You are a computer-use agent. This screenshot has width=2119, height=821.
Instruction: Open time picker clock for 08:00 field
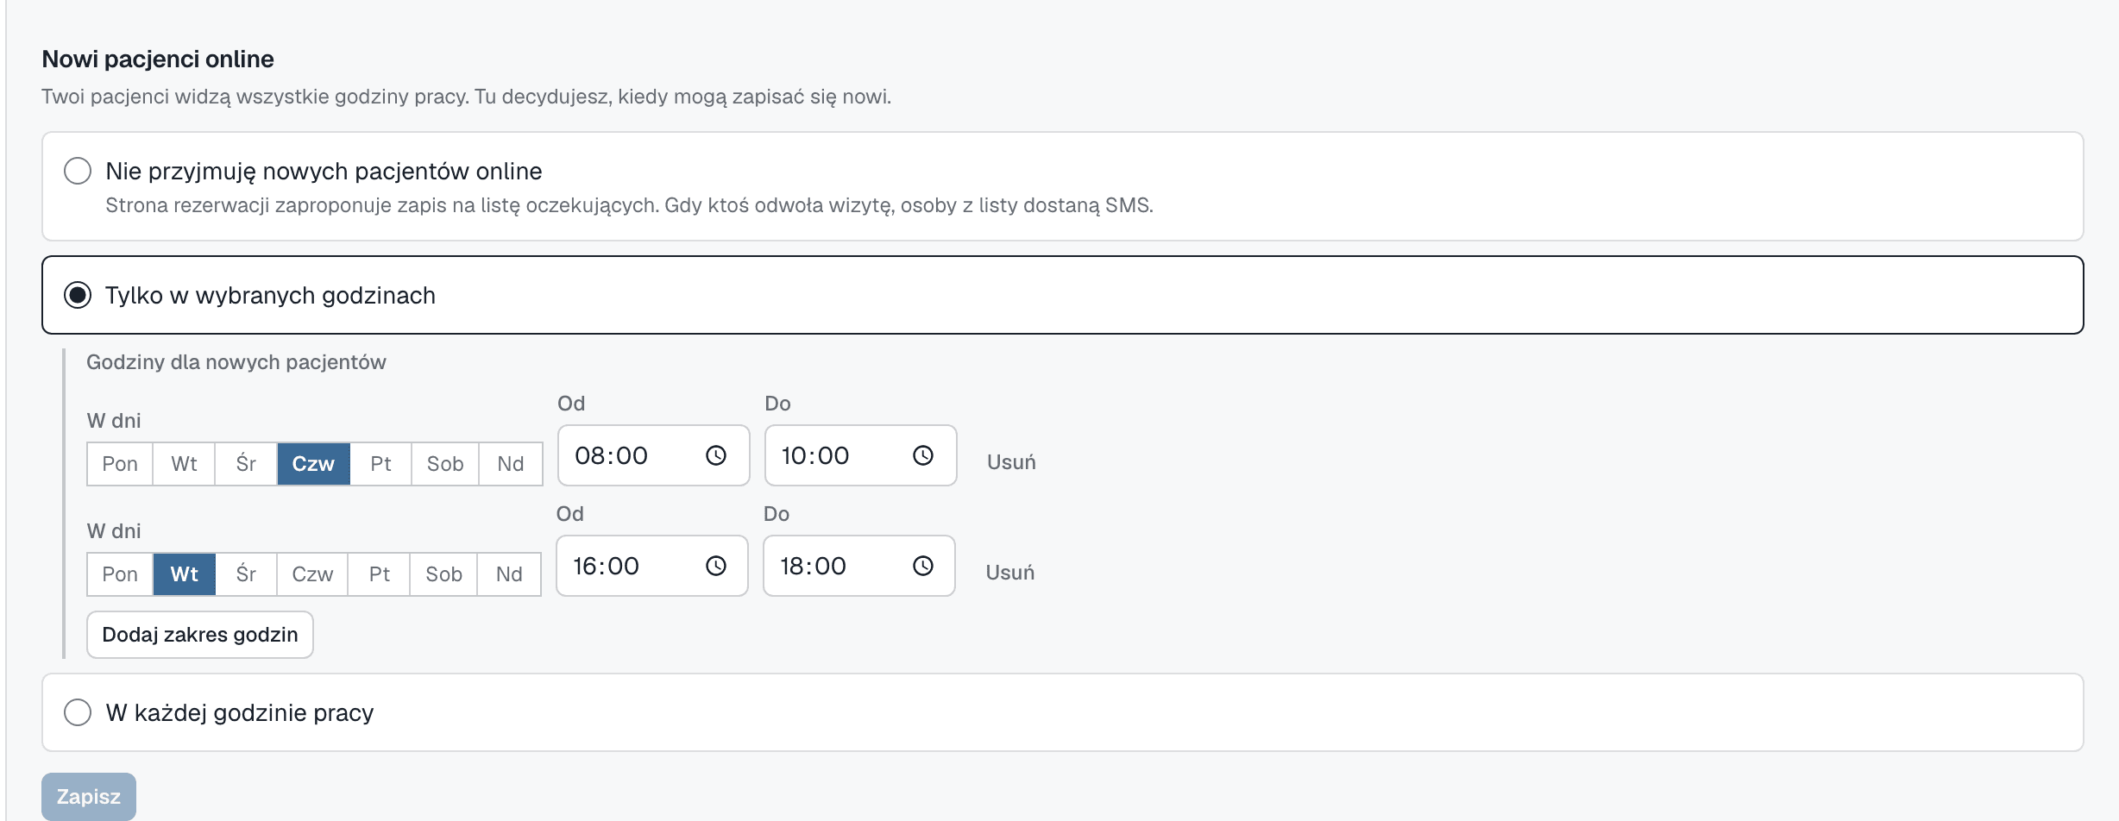tap(716, 455)
